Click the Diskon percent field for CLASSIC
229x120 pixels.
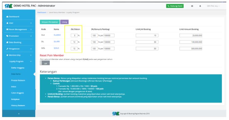coord(74,35)
